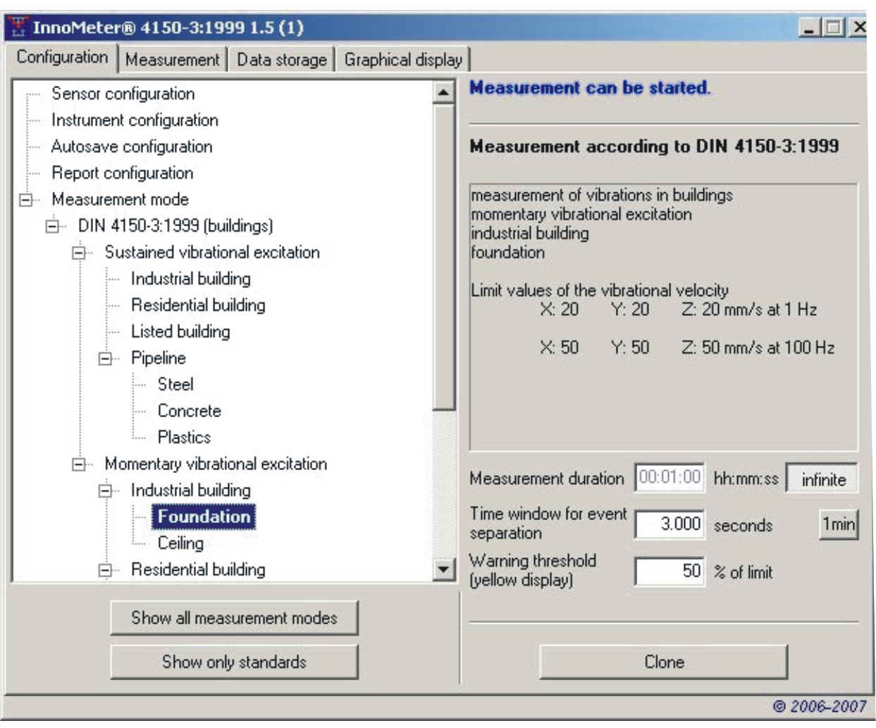
Task: Click 'measurement of vibrations in buildings' description line
Action: [x=602, y=195]
